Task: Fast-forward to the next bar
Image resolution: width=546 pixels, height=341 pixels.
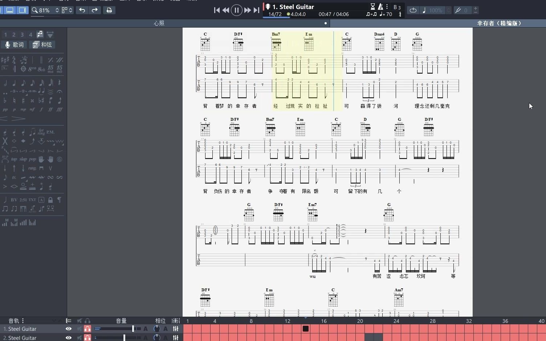Action: click(248, 10)
